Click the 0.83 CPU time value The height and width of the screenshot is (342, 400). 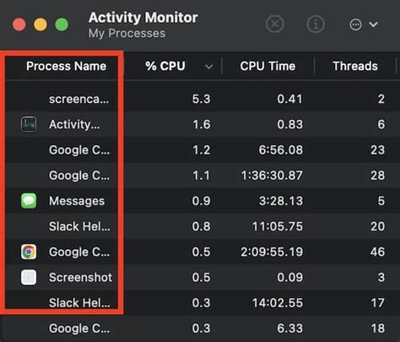pos(290,124)
